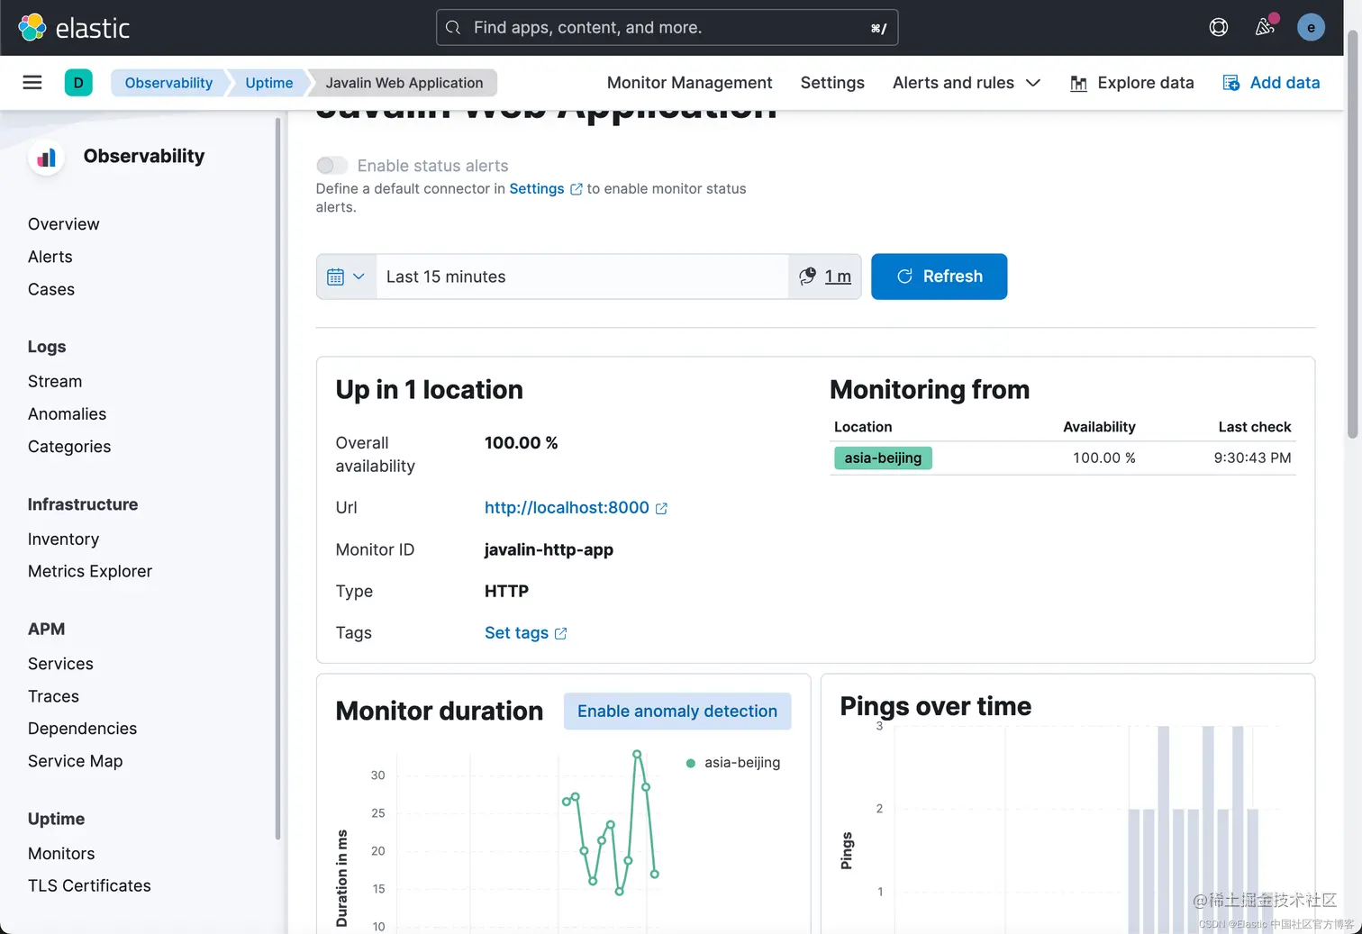1362x934 pixels.
Task: Click the peak data point in Monitor duration
Action: [x=637, y=754]
